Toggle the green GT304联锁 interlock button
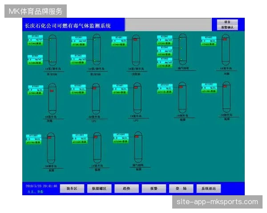Screen dimensions: 267x213 35,63
